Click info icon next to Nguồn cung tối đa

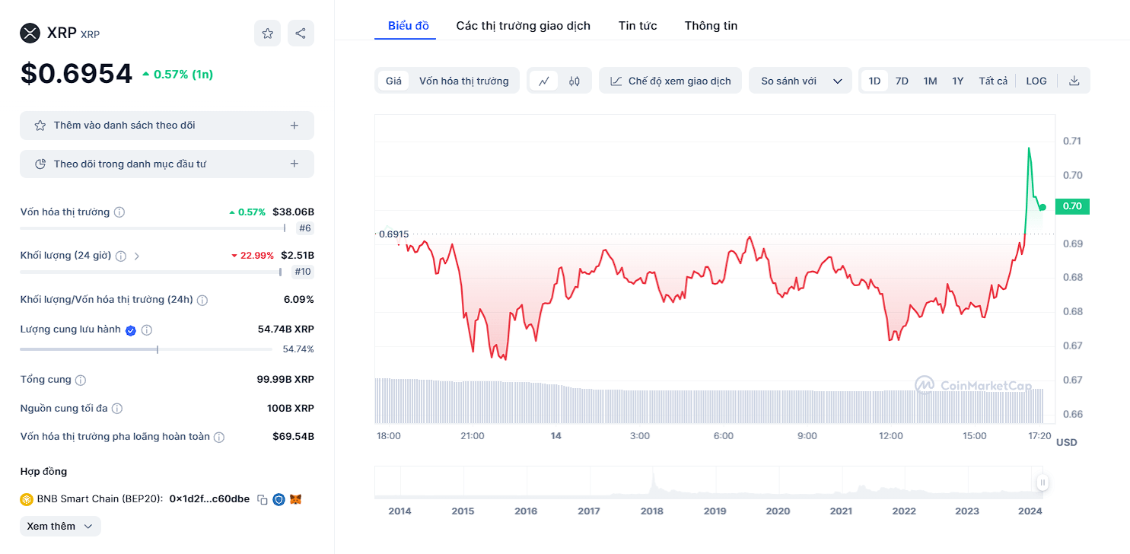(117, 409)
